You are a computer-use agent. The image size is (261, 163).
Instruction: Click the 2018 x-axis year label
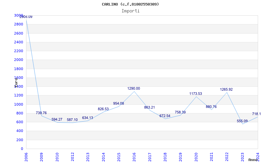coord(165,157)
